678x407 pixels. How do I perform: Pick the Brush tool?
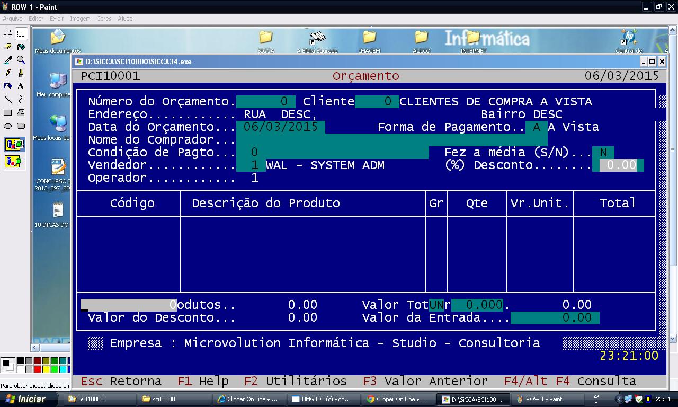pyautogui.click(x=21, y=73)
